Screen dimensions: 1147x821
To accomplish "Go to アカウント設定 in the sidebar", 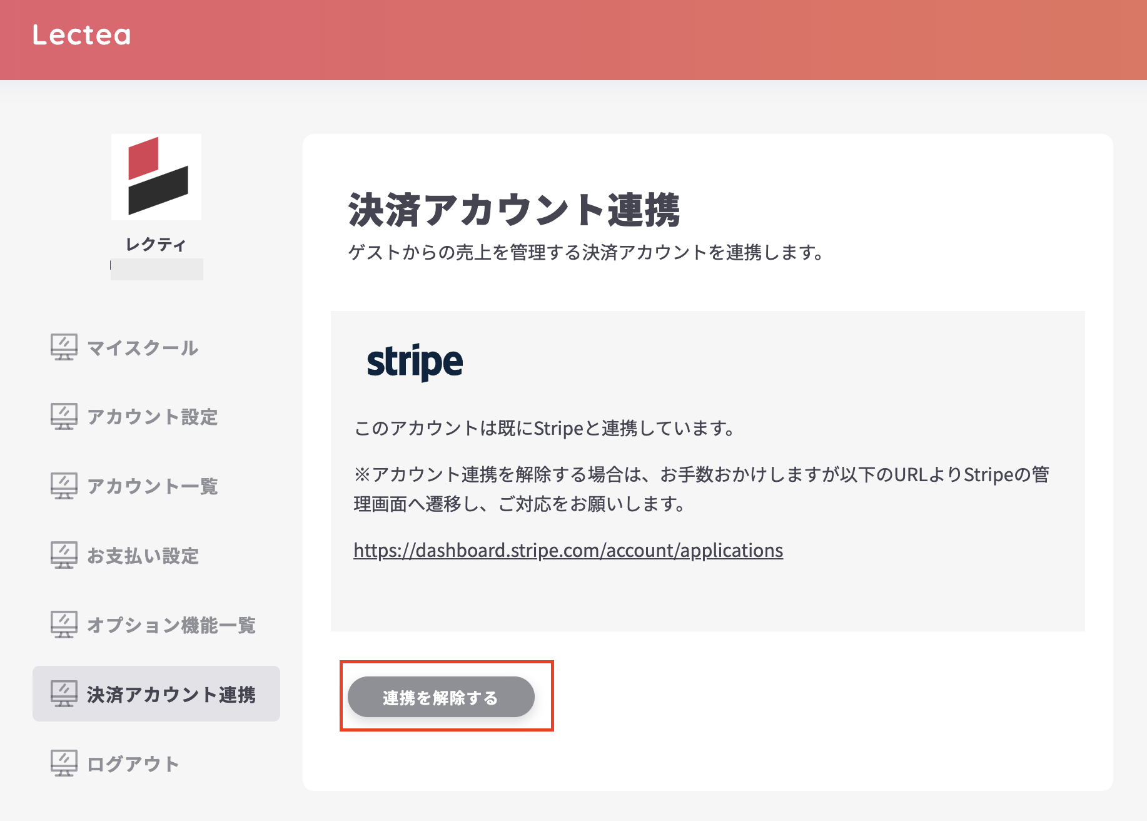I will (x=153, y=417).
